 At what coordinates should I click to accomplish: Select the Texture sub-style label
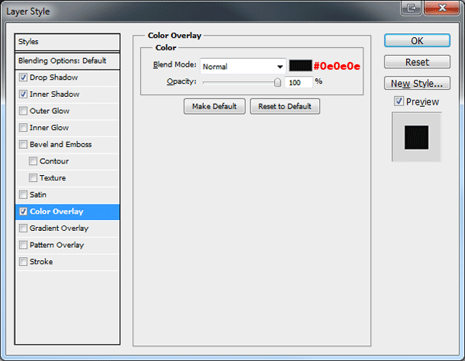pyautogui.click(x=53, y=178)
